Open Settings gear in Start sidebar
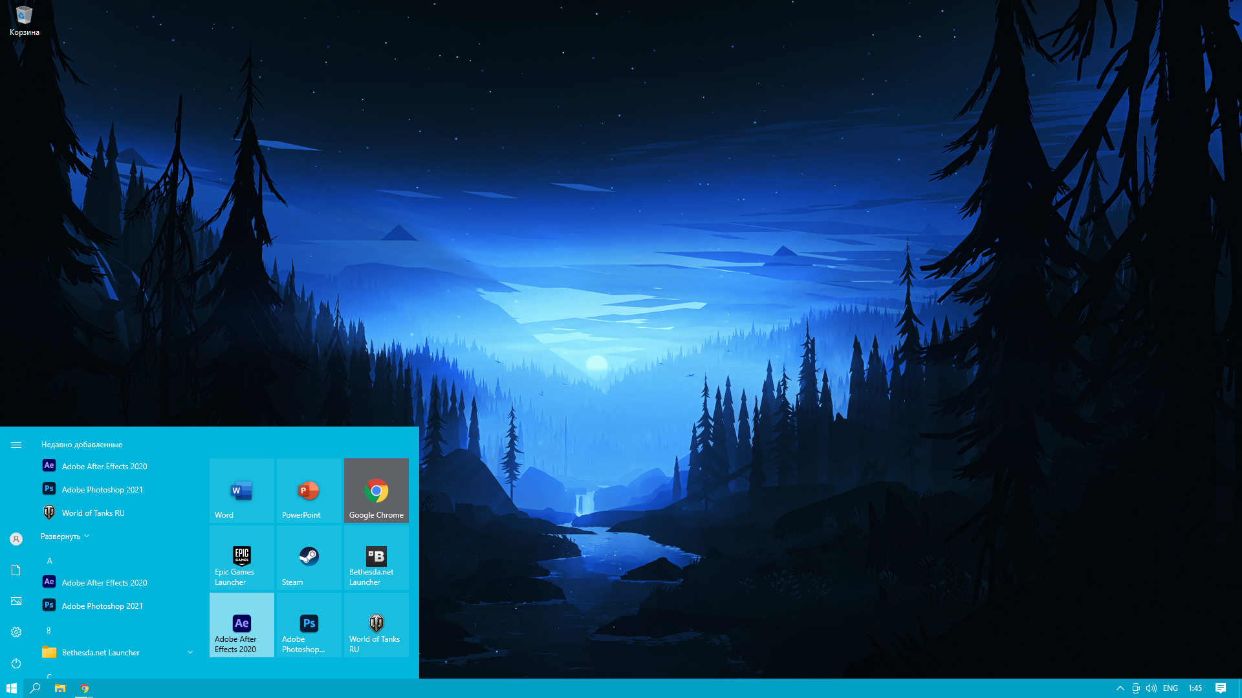 click(x=16, y=632)
